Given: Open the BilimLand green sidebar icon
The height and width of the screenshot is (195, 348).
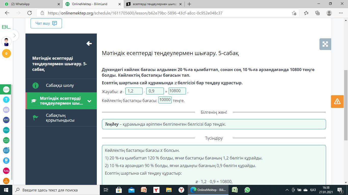Looking at the screenshot, I should click(x=6, y=140).
